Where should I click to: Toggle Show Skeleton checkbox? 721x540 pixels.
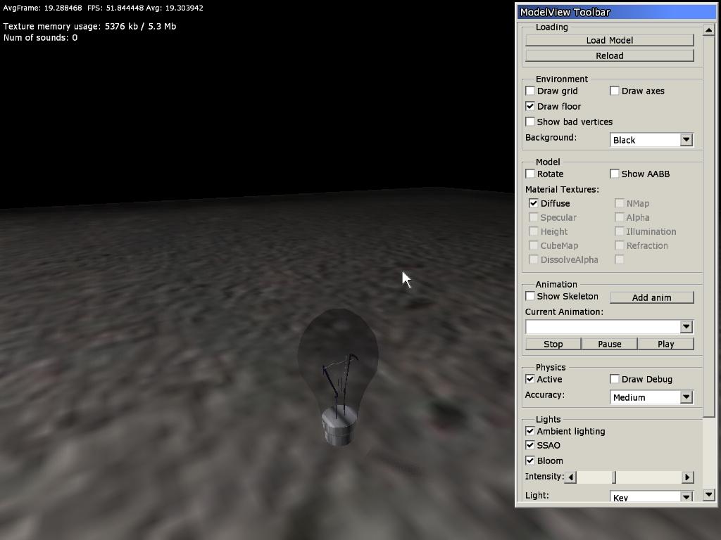[530, 296]
